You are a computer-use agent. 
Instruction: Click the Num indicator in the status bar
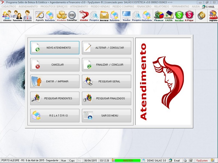[x=64, y=161]
